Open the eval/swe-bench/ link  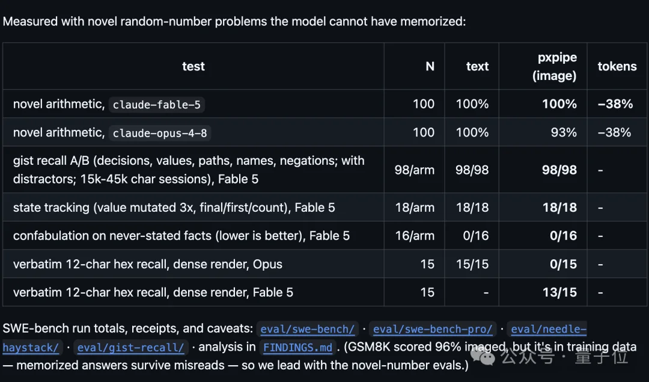click(307, 330)
